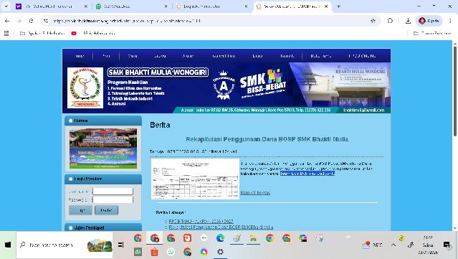
Task: Open a new browser tab
Action: 339,6
